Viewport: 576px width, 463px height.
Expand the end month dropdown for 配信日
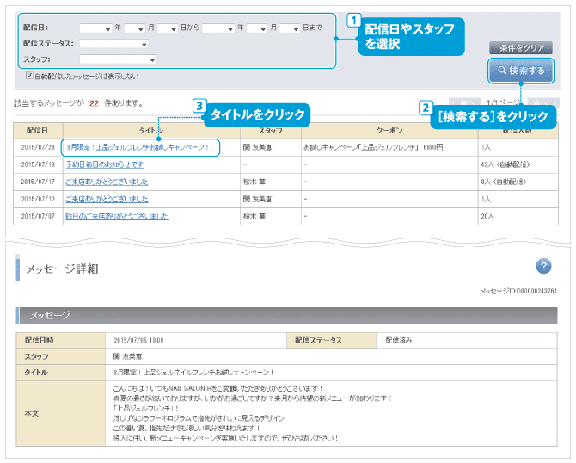[x=257, y=28]
